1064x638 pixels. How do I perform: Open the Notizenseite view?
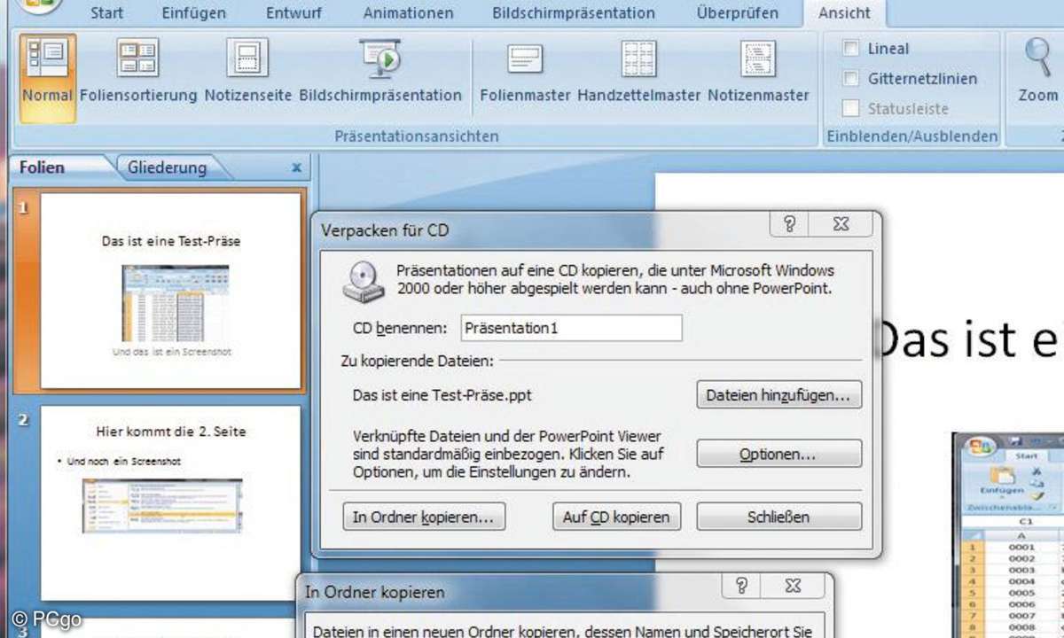click(247, 58)
